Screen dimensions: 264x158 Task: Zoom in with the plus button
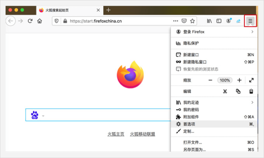239,80
